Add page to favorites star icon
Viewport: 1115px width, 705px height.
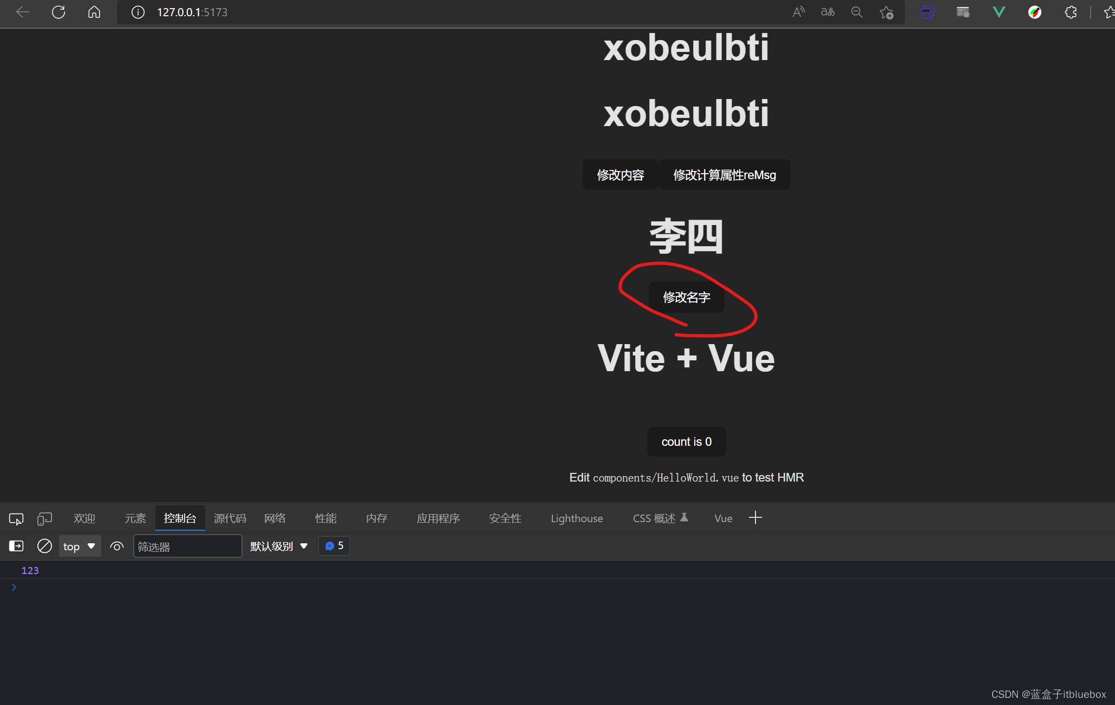tap(886, 12)
